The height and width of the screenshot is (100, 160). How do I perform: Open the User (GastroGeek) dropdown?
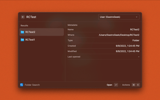118,17
